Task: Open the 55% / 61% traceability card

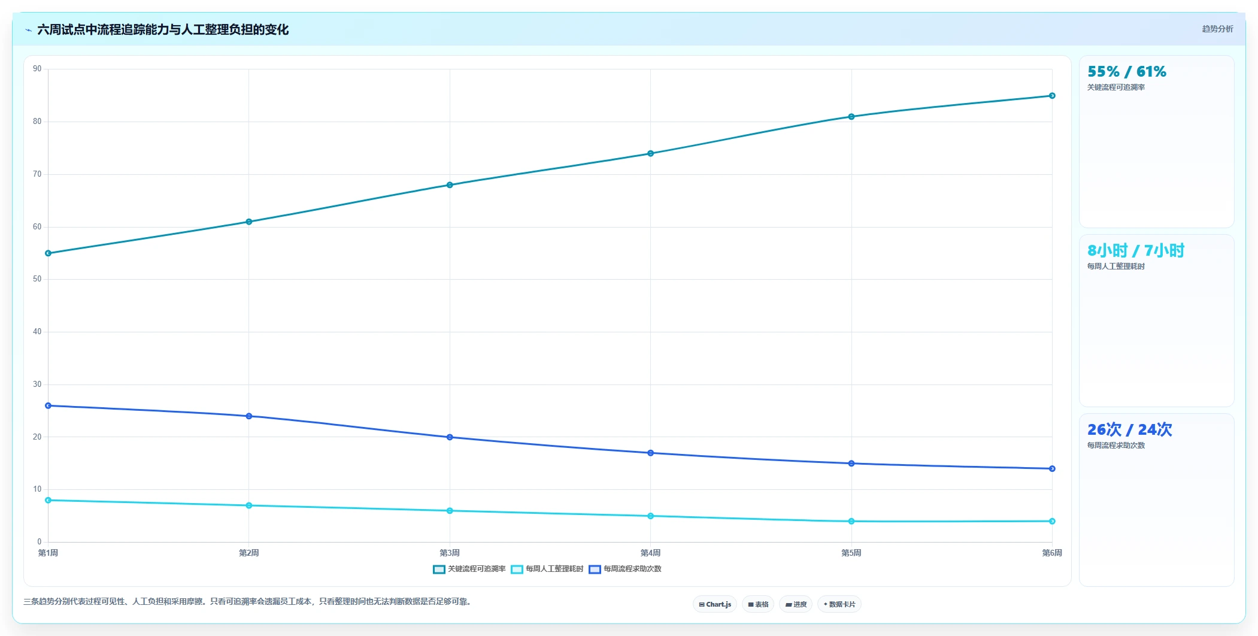Action: 1156,142
